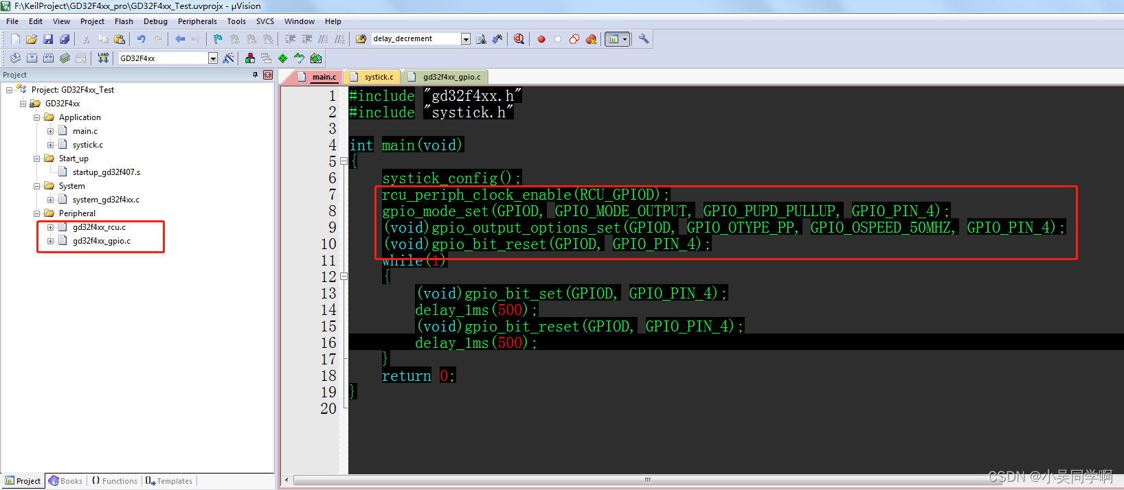This screenshot has height=490, width=1124.
Task: Collapse the while loop fold
Action: click(344, 277)
